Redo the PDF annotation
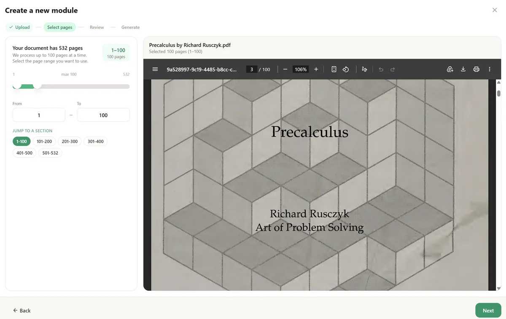 point(393,69)
